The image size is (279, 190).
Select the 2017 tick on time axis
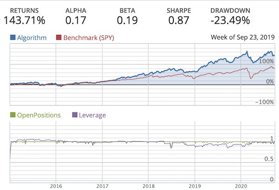coord(101,185)
